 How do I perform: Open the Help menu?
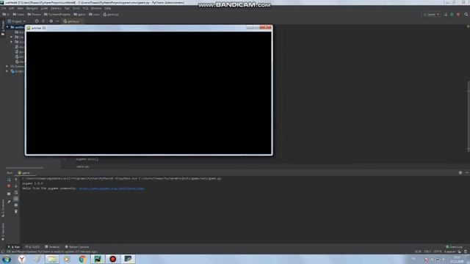pos(108,8)
